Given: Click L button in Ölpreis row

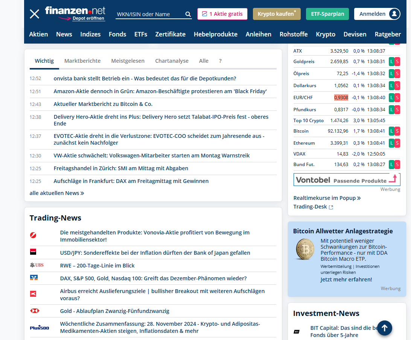Looking at the screenshot, I should click(391, 74).
